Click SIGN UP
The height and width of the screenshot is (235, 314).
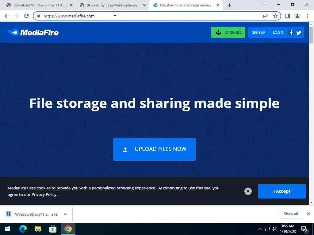pyautogui.click(x=258, y=32)
